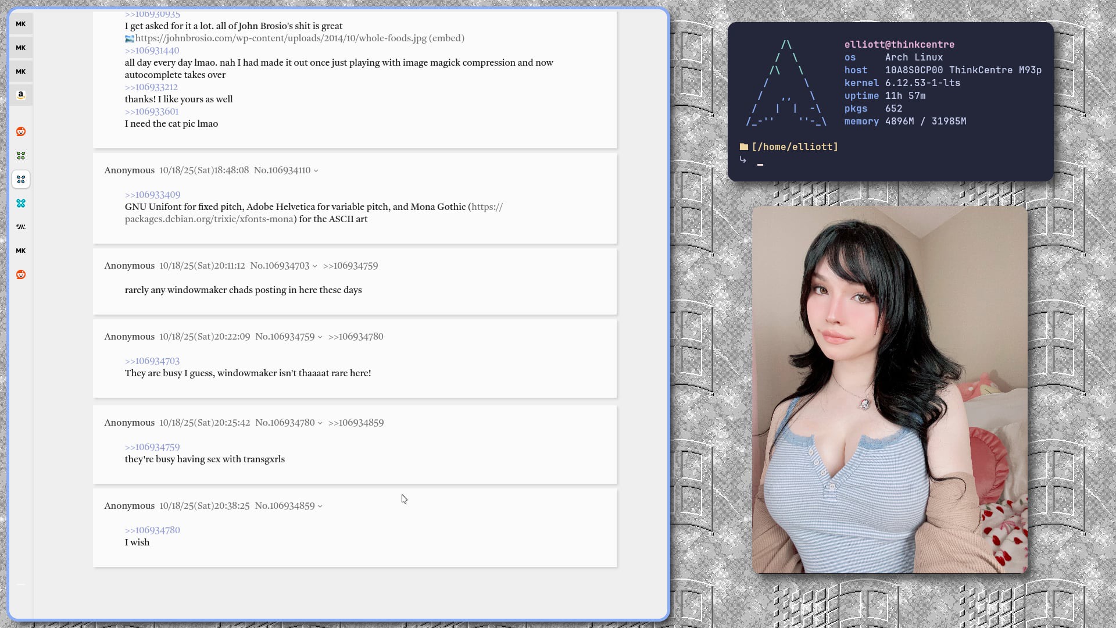The height and width of the screenshot is (628, 1116).
Task: Select the MK tab directly above Amazon tab
Action: 21,72
